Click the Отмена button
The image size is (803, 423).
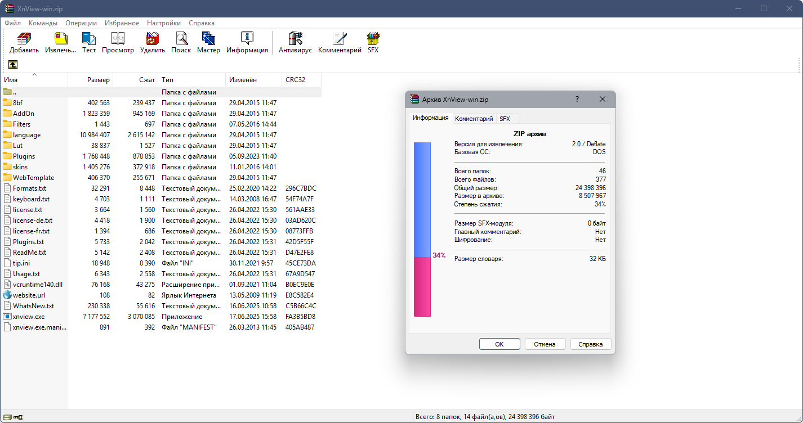point(545,344)
